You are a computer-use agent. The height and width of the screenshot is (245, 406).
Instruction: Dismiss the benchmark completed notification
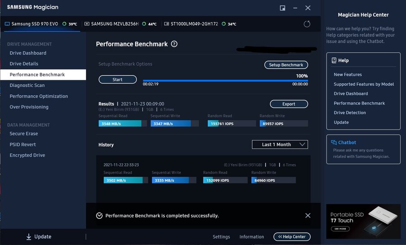308,216
